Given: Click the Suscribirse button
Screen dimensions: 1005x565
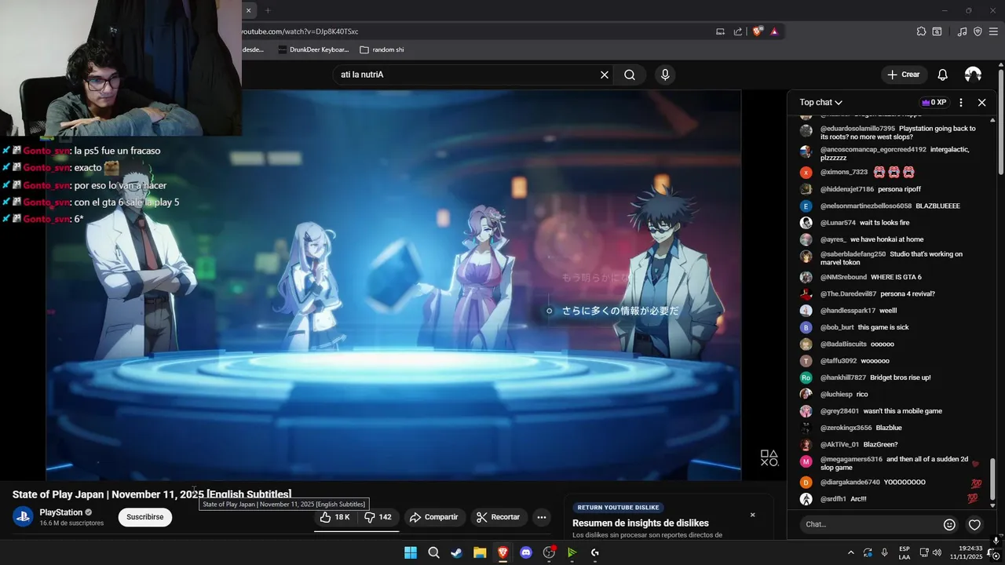Looking at the screenshot, I should point(145,517).
